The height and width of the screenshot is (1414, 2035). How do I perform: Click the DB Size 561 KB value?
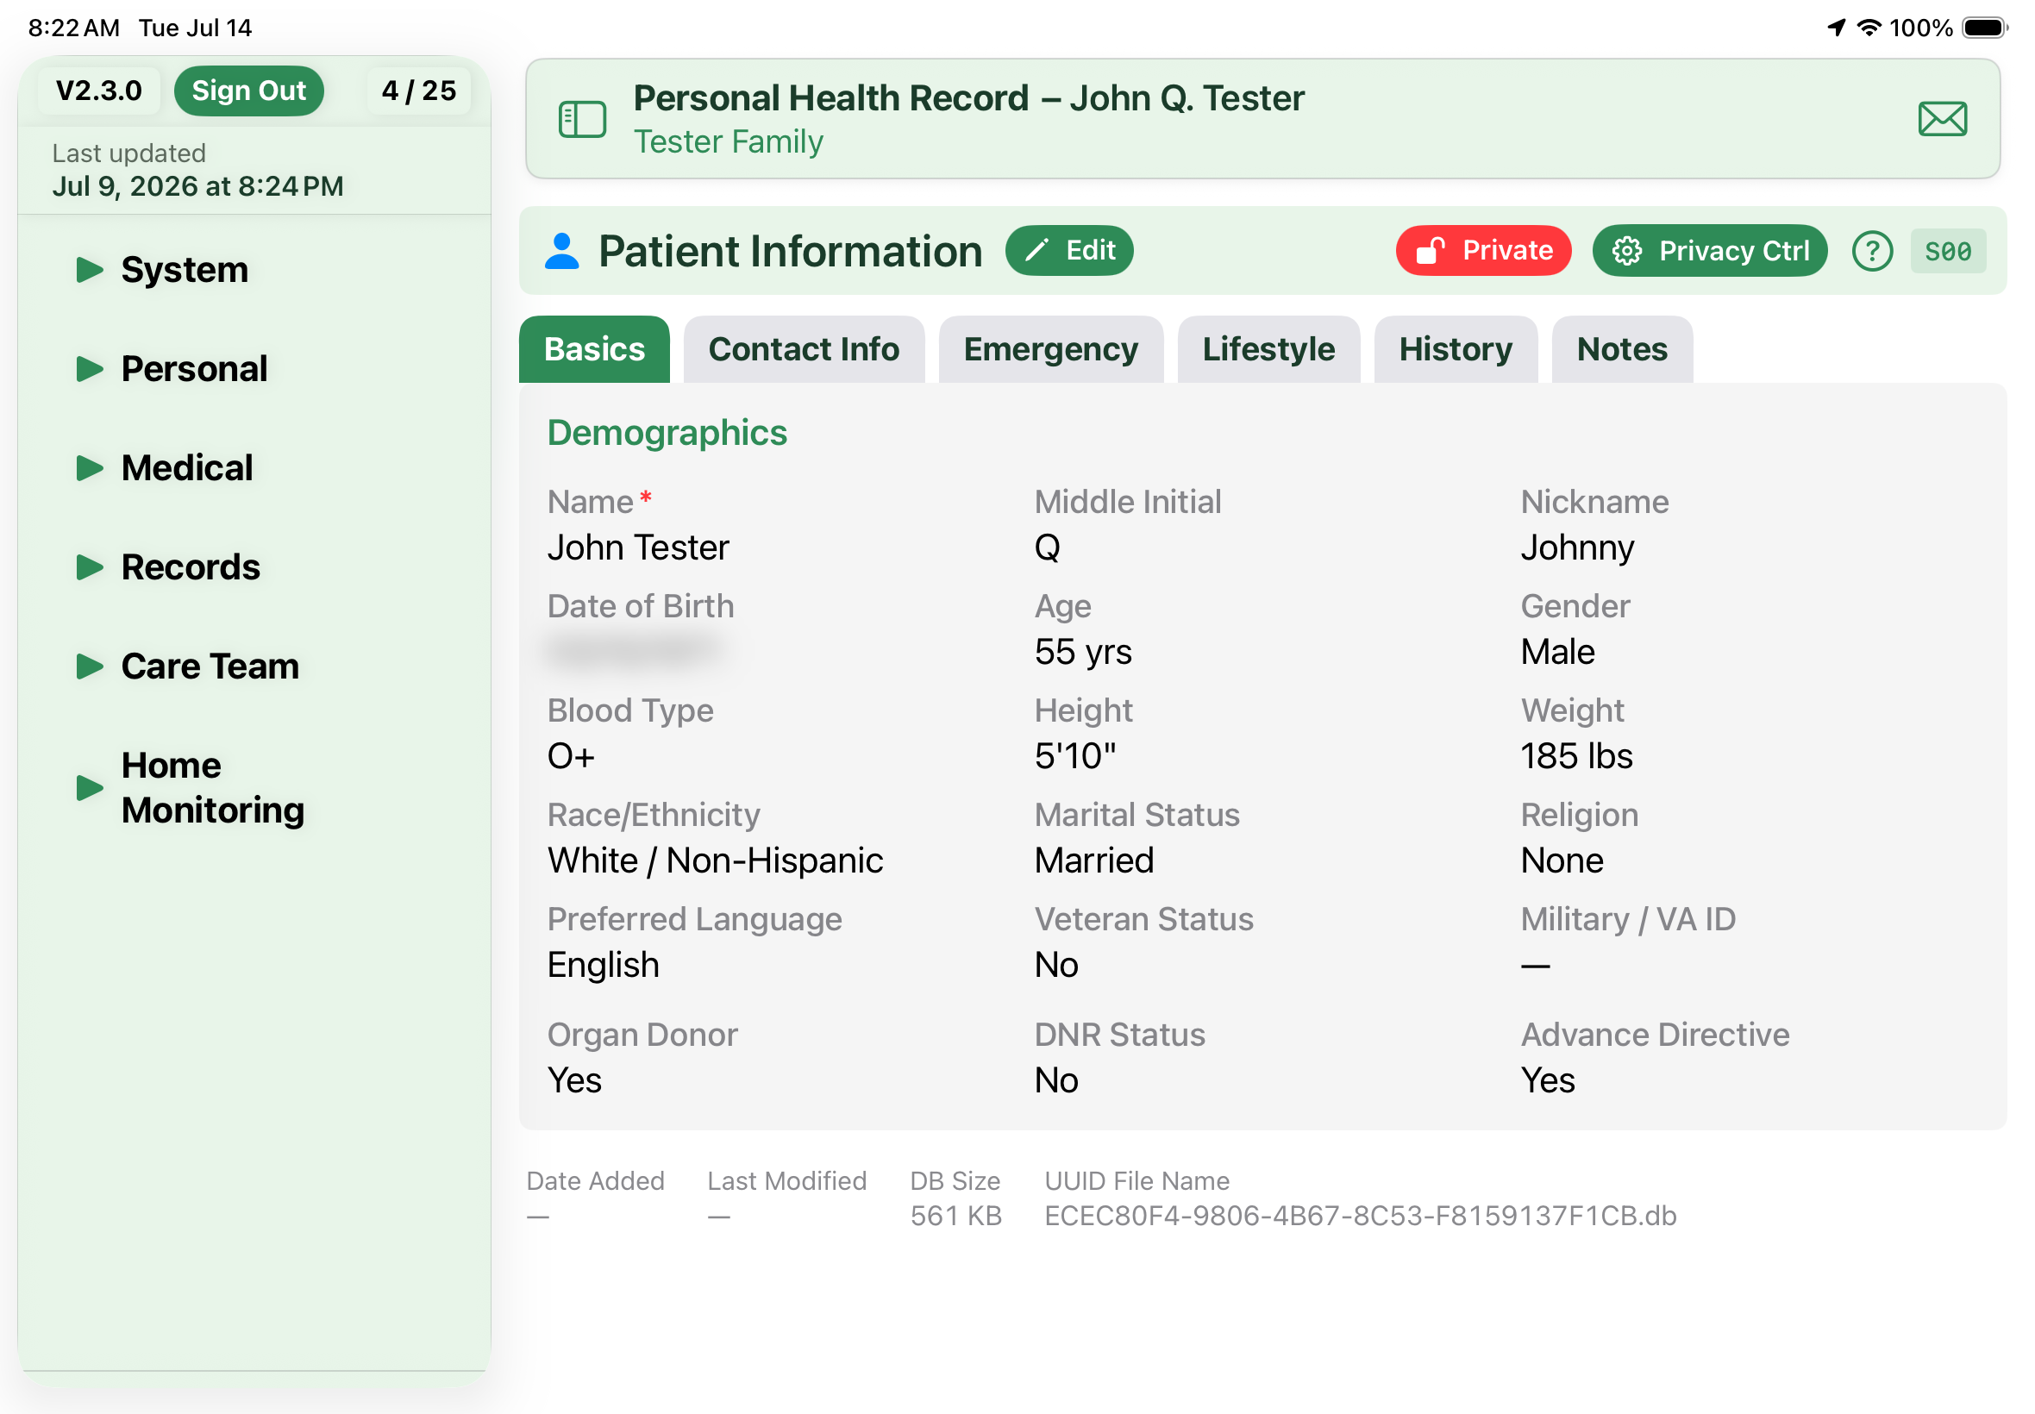click(x=955, y=1216)
